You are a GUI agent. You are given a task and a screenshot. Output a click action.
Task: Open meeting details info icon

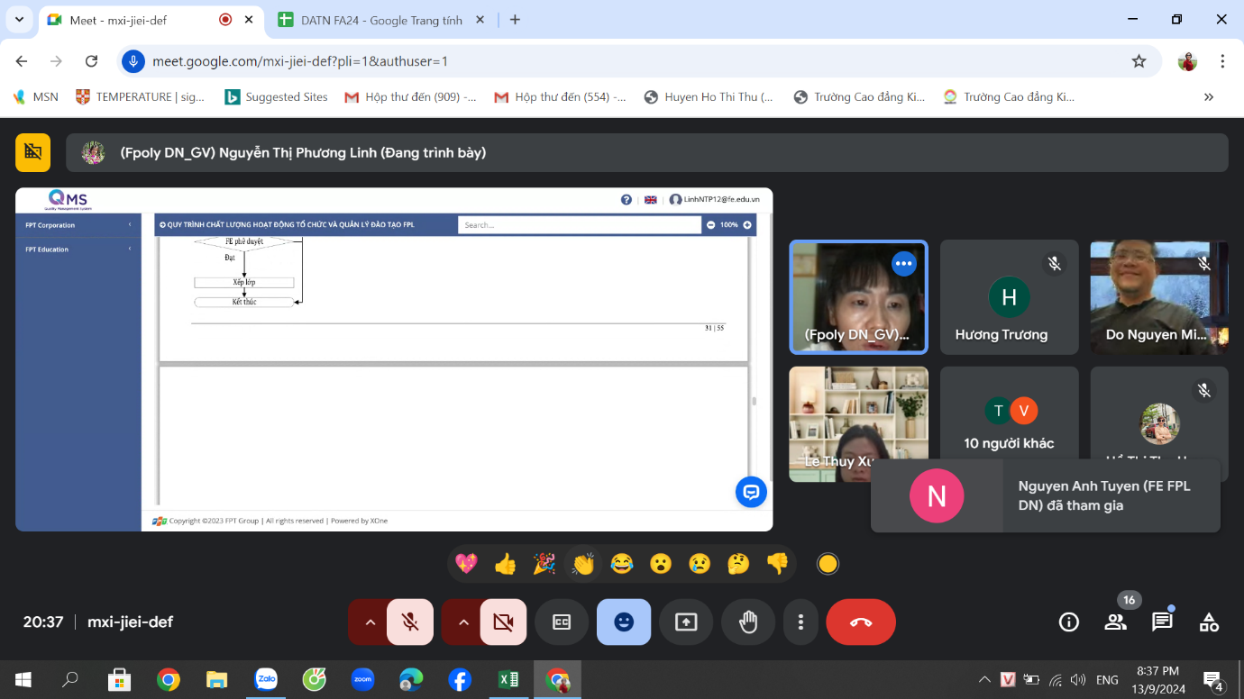[1069, 622]
